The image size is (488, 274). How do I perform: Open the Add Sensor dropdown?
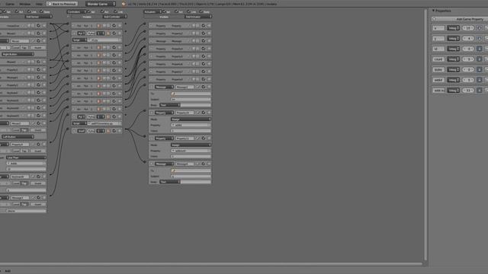click(x=39, y=17)
